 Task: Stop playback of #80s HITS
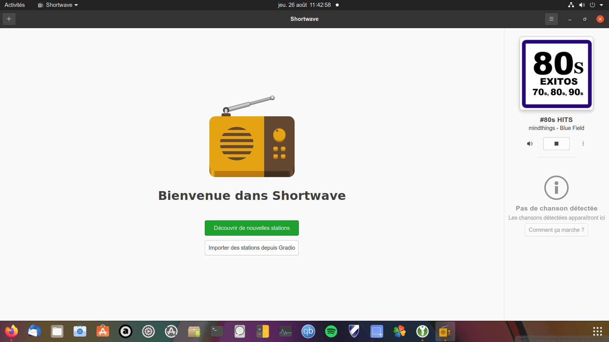(x=556, y=144)
